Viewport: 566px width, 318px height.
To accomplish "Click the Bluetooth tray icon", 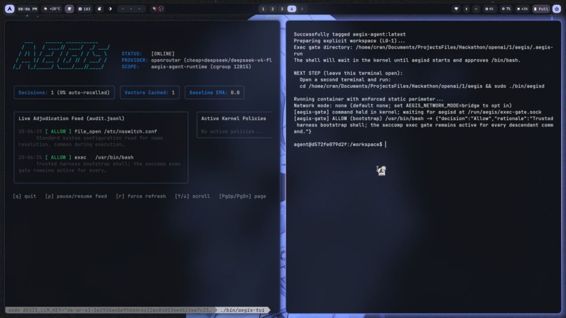I will (466, 8).
